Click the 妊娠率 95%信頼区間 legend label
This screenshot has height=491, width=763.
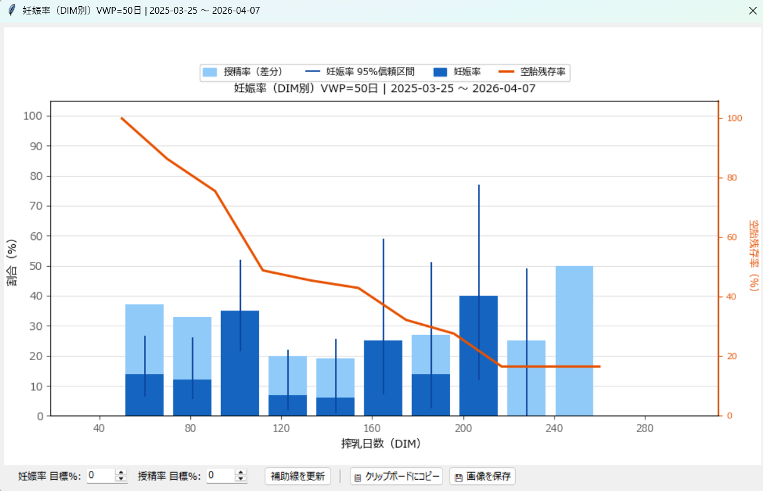(x=371, y=72)
